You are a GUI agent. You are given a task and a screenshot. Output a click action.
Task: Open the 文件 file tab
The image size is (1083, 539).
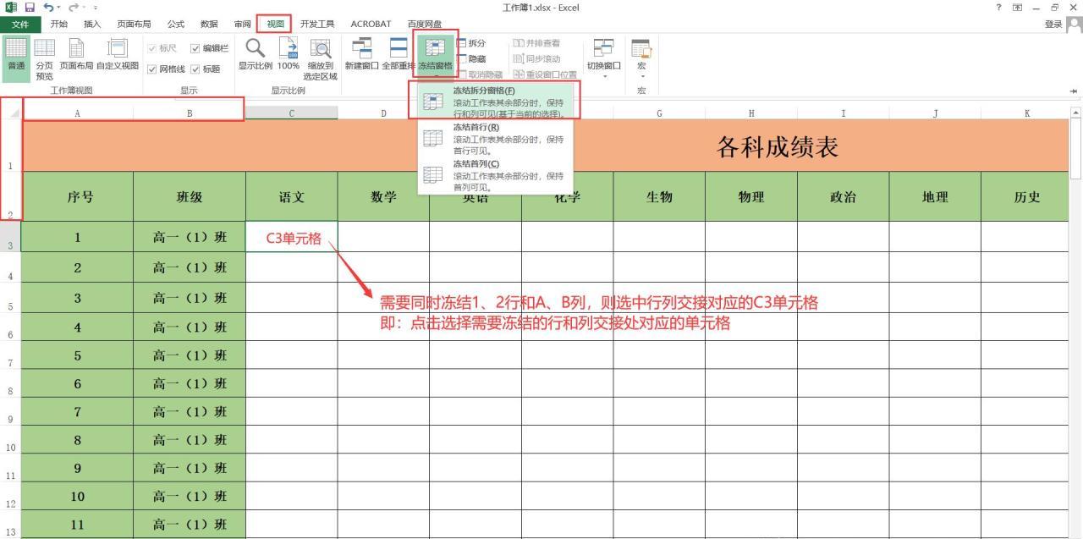click(x=19, y=24)
